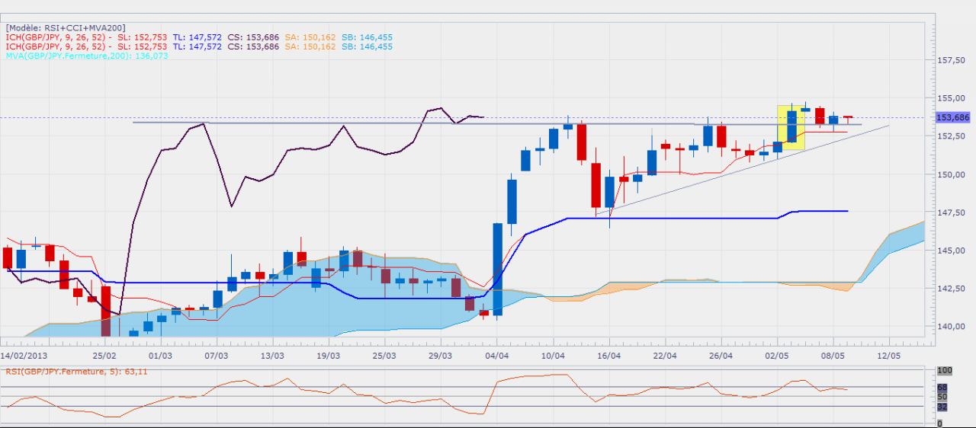Viewport: 976px width, 428px height.
Task: Click the 19/03 date label
Action: pos(329,355)
